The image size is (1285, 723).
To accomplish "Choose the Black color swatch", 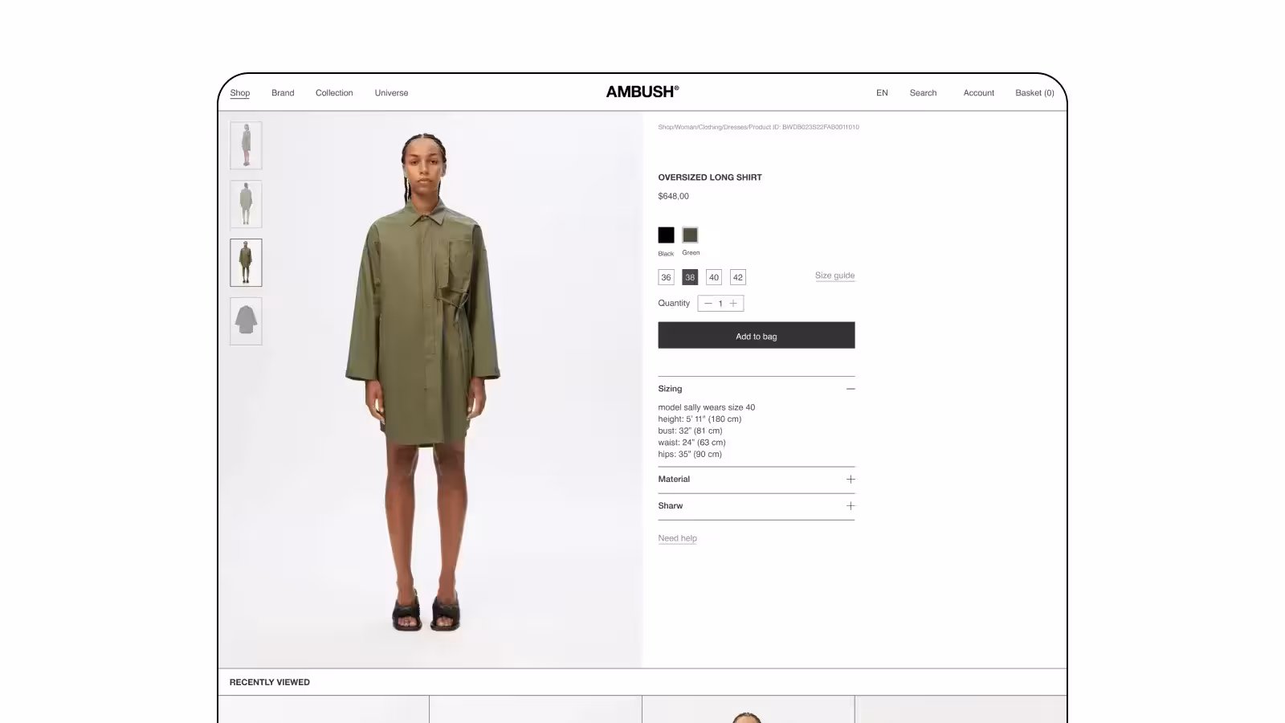I will [x=666, y=235].
